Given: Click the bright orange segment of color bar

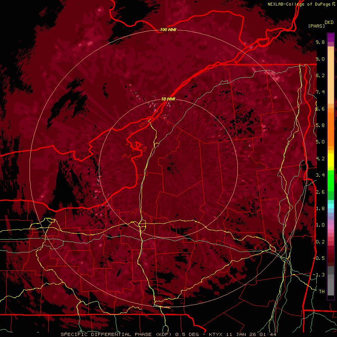Looking at the screenshot, I should 331,129.
